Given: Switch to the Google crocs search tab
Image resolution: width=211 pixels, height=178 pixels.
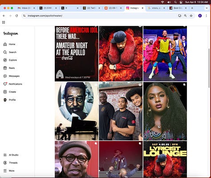Looking at the screenshot, I should pyautogui.click(x=156, y=8).
